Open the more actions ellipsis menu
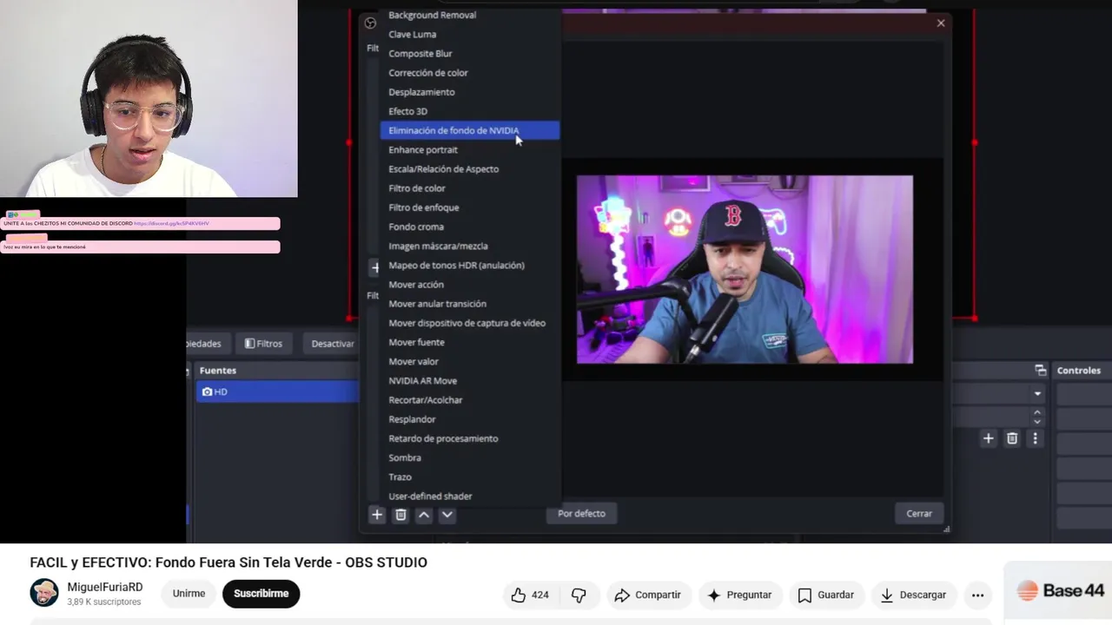This screenshot has width=1112, height=625. (977, 595)
